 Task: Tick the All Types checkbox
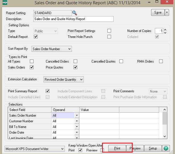pyautogui.click(x=32, y=61)
